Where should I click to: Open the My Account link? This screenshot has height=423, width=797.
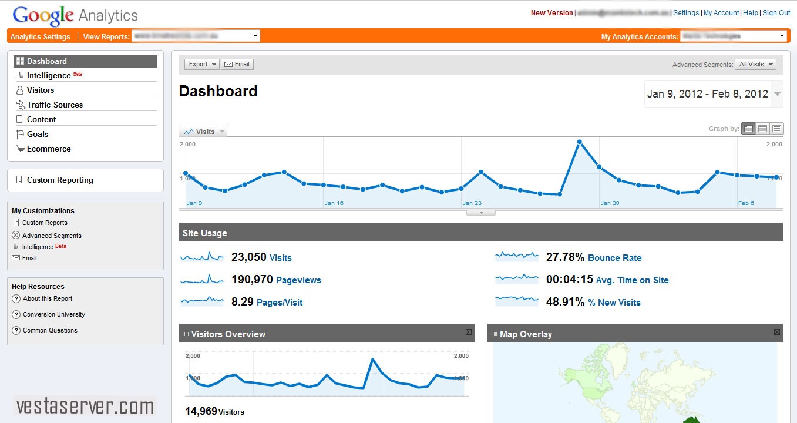tap(721, 13)
